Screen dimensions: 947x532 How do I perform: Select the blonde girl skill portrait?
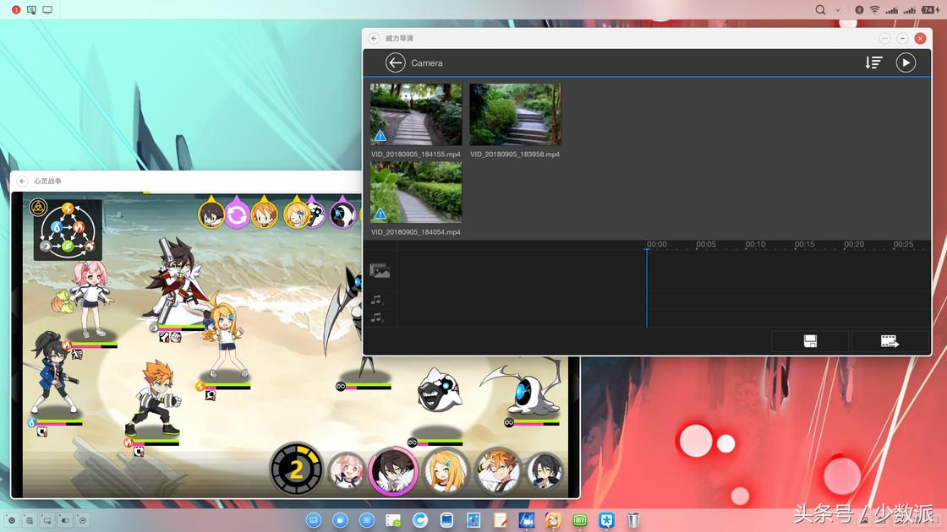445,470
